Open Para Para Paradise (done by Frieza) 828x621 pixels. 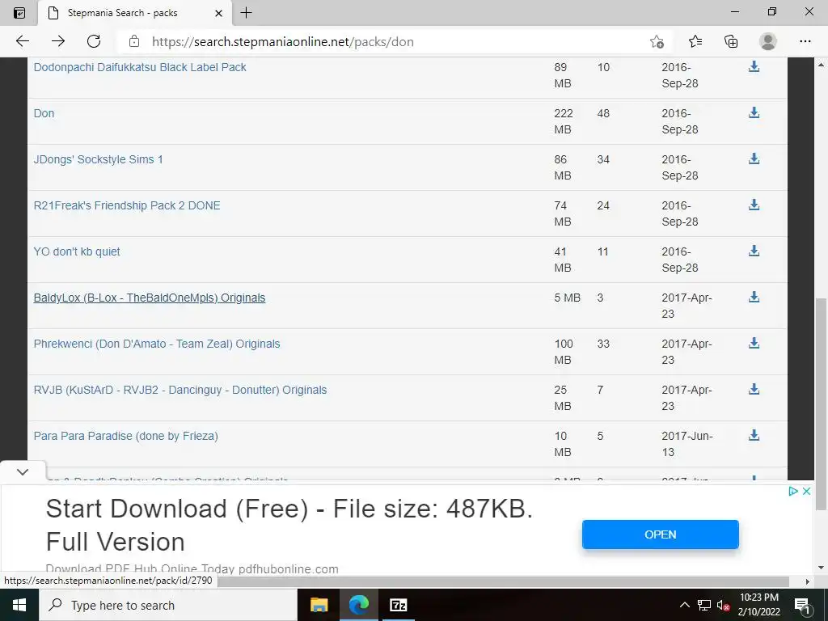pyautogui.click(x=125, y=436)
